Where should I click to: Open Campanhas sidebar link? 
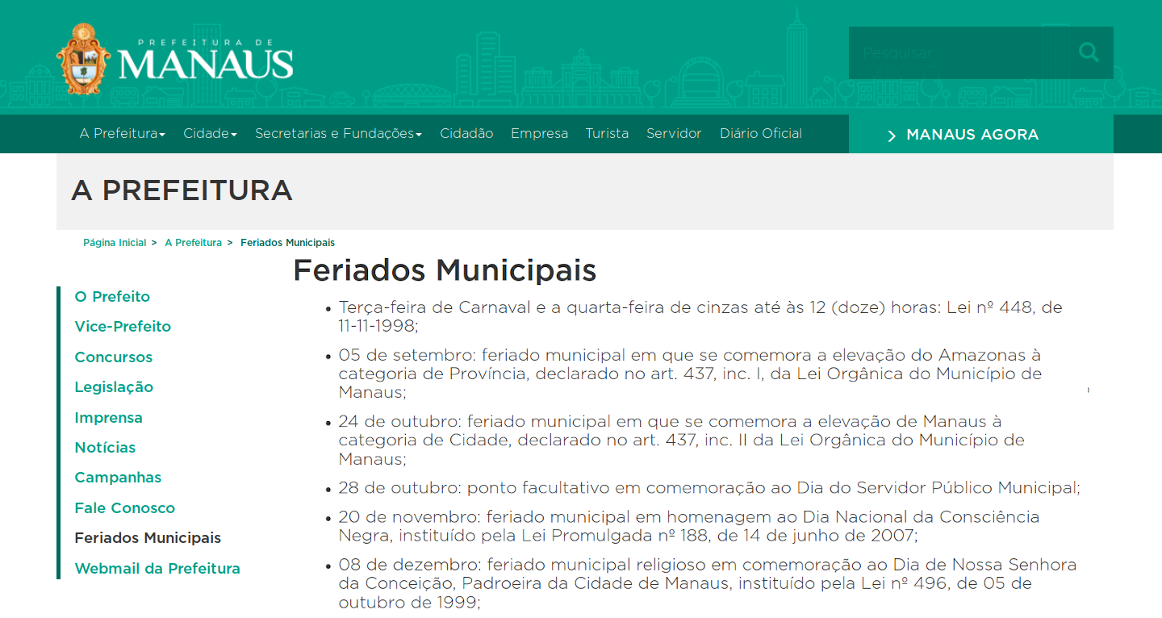118,478
